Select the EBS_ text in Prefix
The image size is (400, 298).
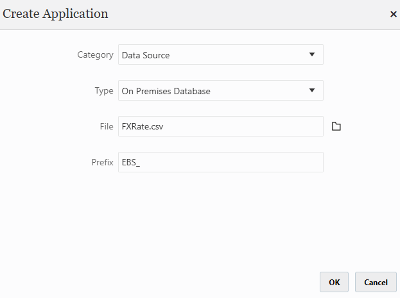[131, 163]
